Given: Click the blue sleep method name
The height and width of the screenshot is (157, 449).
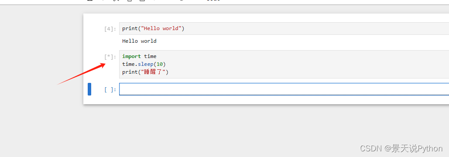Looking at the screenshot, I should 146,64.
